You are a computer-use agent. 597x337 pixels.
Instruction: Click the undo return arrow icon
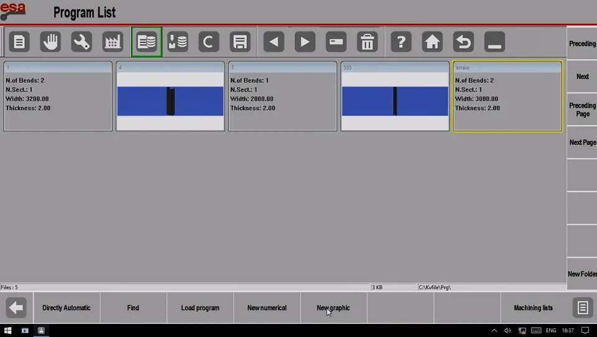pos(463,42)
